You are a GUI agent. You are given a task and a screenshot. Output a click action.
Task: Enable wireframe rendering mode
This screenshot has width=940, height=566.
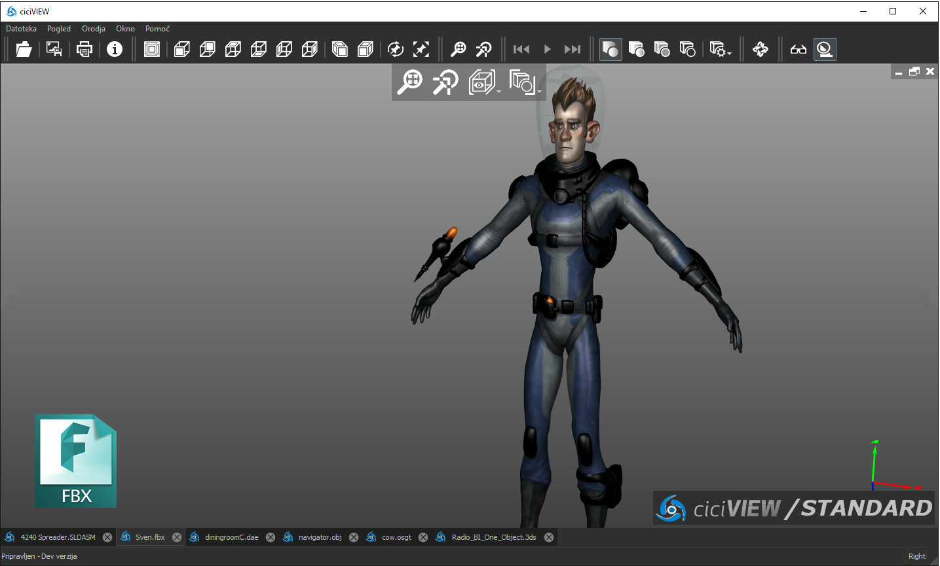(x=687, y=49)
